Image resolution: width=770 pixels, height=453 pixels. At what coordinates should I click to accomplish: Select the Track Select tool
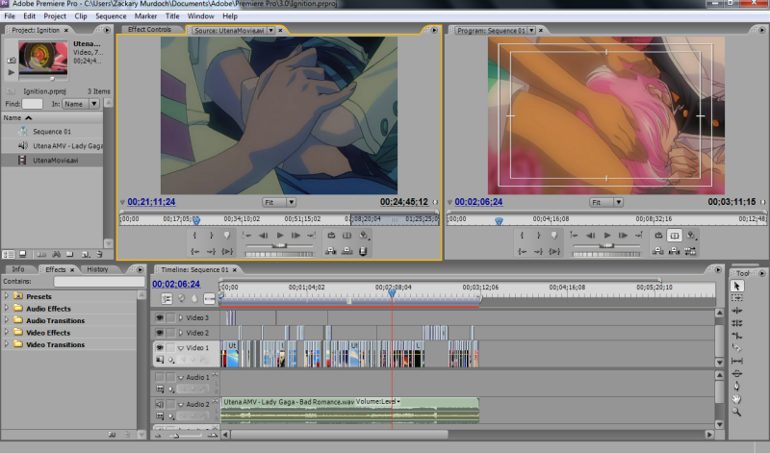pyautogui.click(x=736, y=298)
